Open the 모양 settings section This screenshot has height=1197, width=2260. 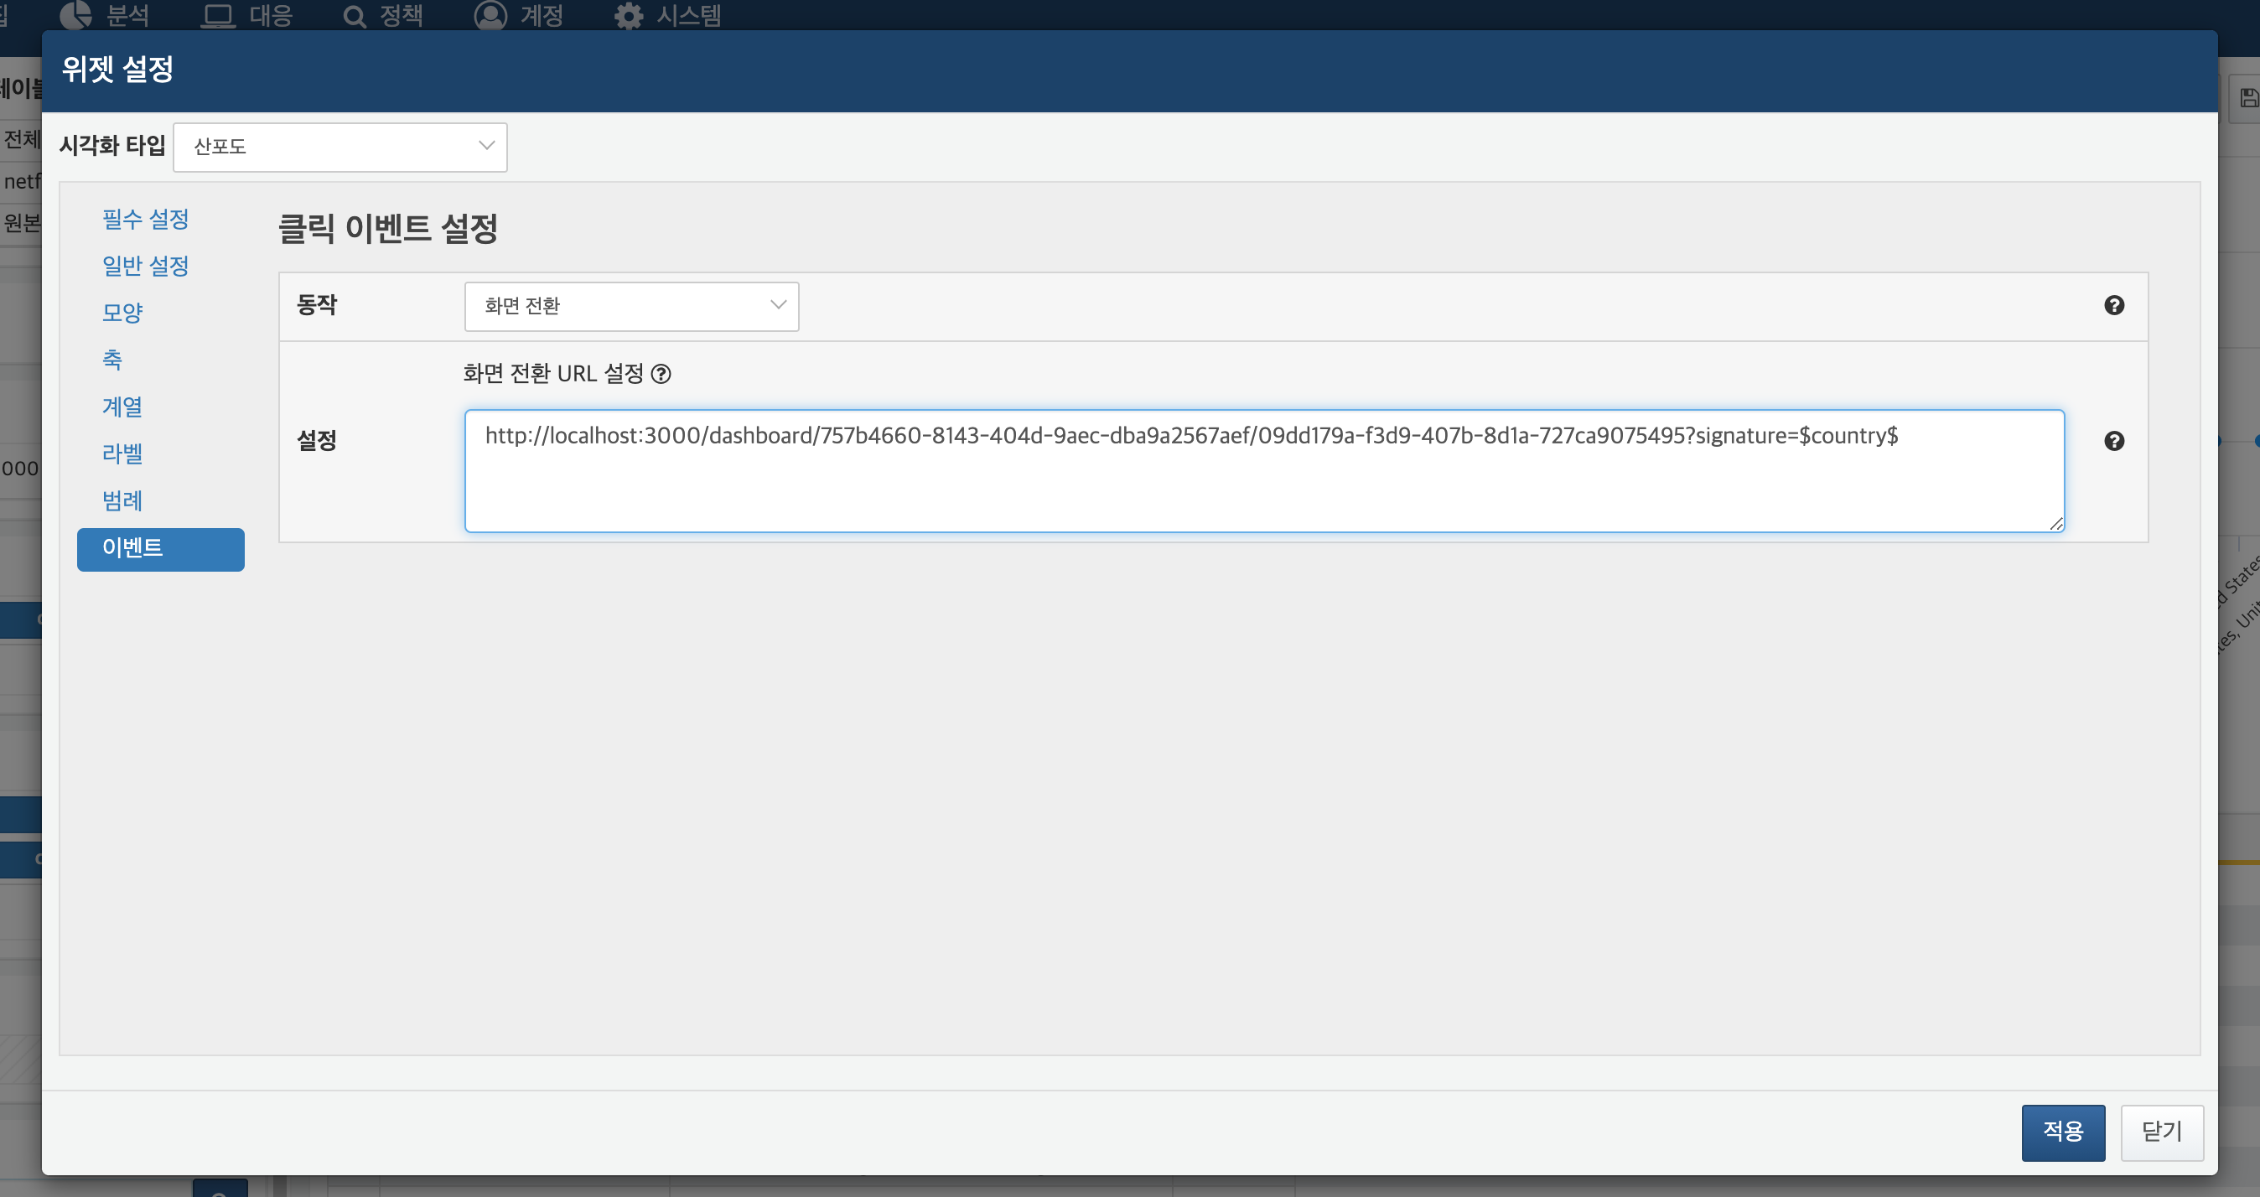click(122, 313)
